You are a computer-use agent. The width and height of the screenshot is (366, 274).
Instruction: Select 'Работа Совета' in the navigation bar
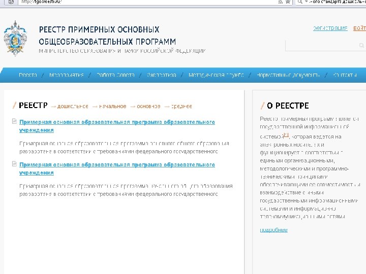click(x=115, y=75)
